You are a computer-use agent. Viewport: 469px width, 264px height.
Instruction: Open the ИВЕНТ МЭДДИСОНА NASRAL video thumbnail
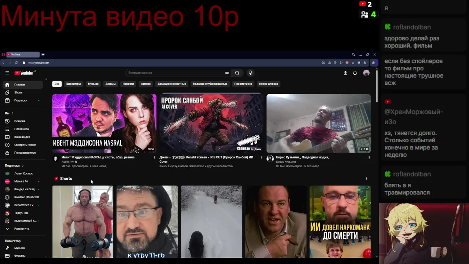pyautogui.click(x=104, y=124)
